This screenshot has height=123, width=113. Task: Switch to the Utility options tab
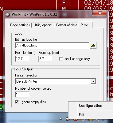point(43,25)
